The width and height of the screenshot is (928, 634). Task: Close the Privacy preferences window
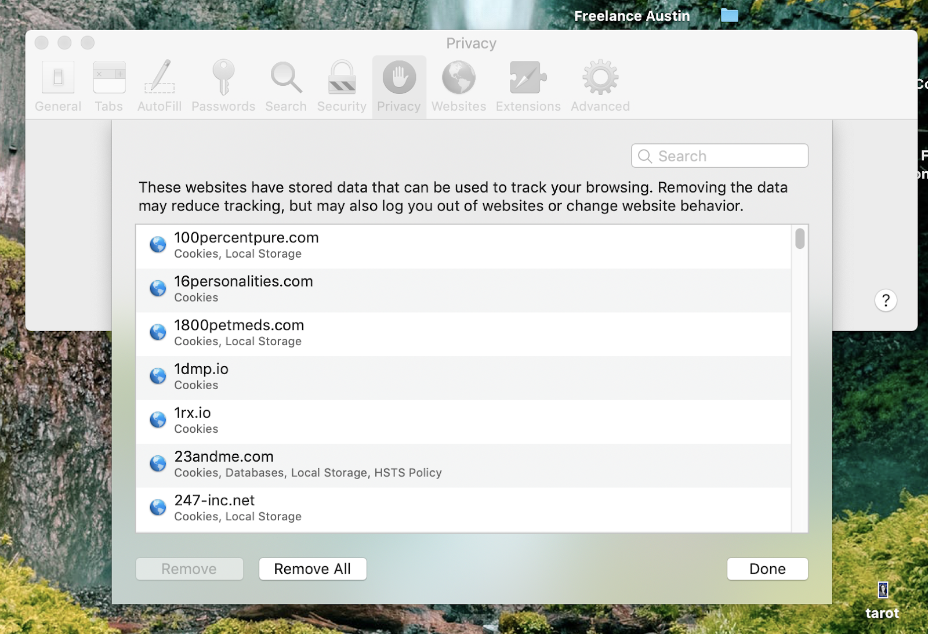pyautogui.click(x=42, y=43)
